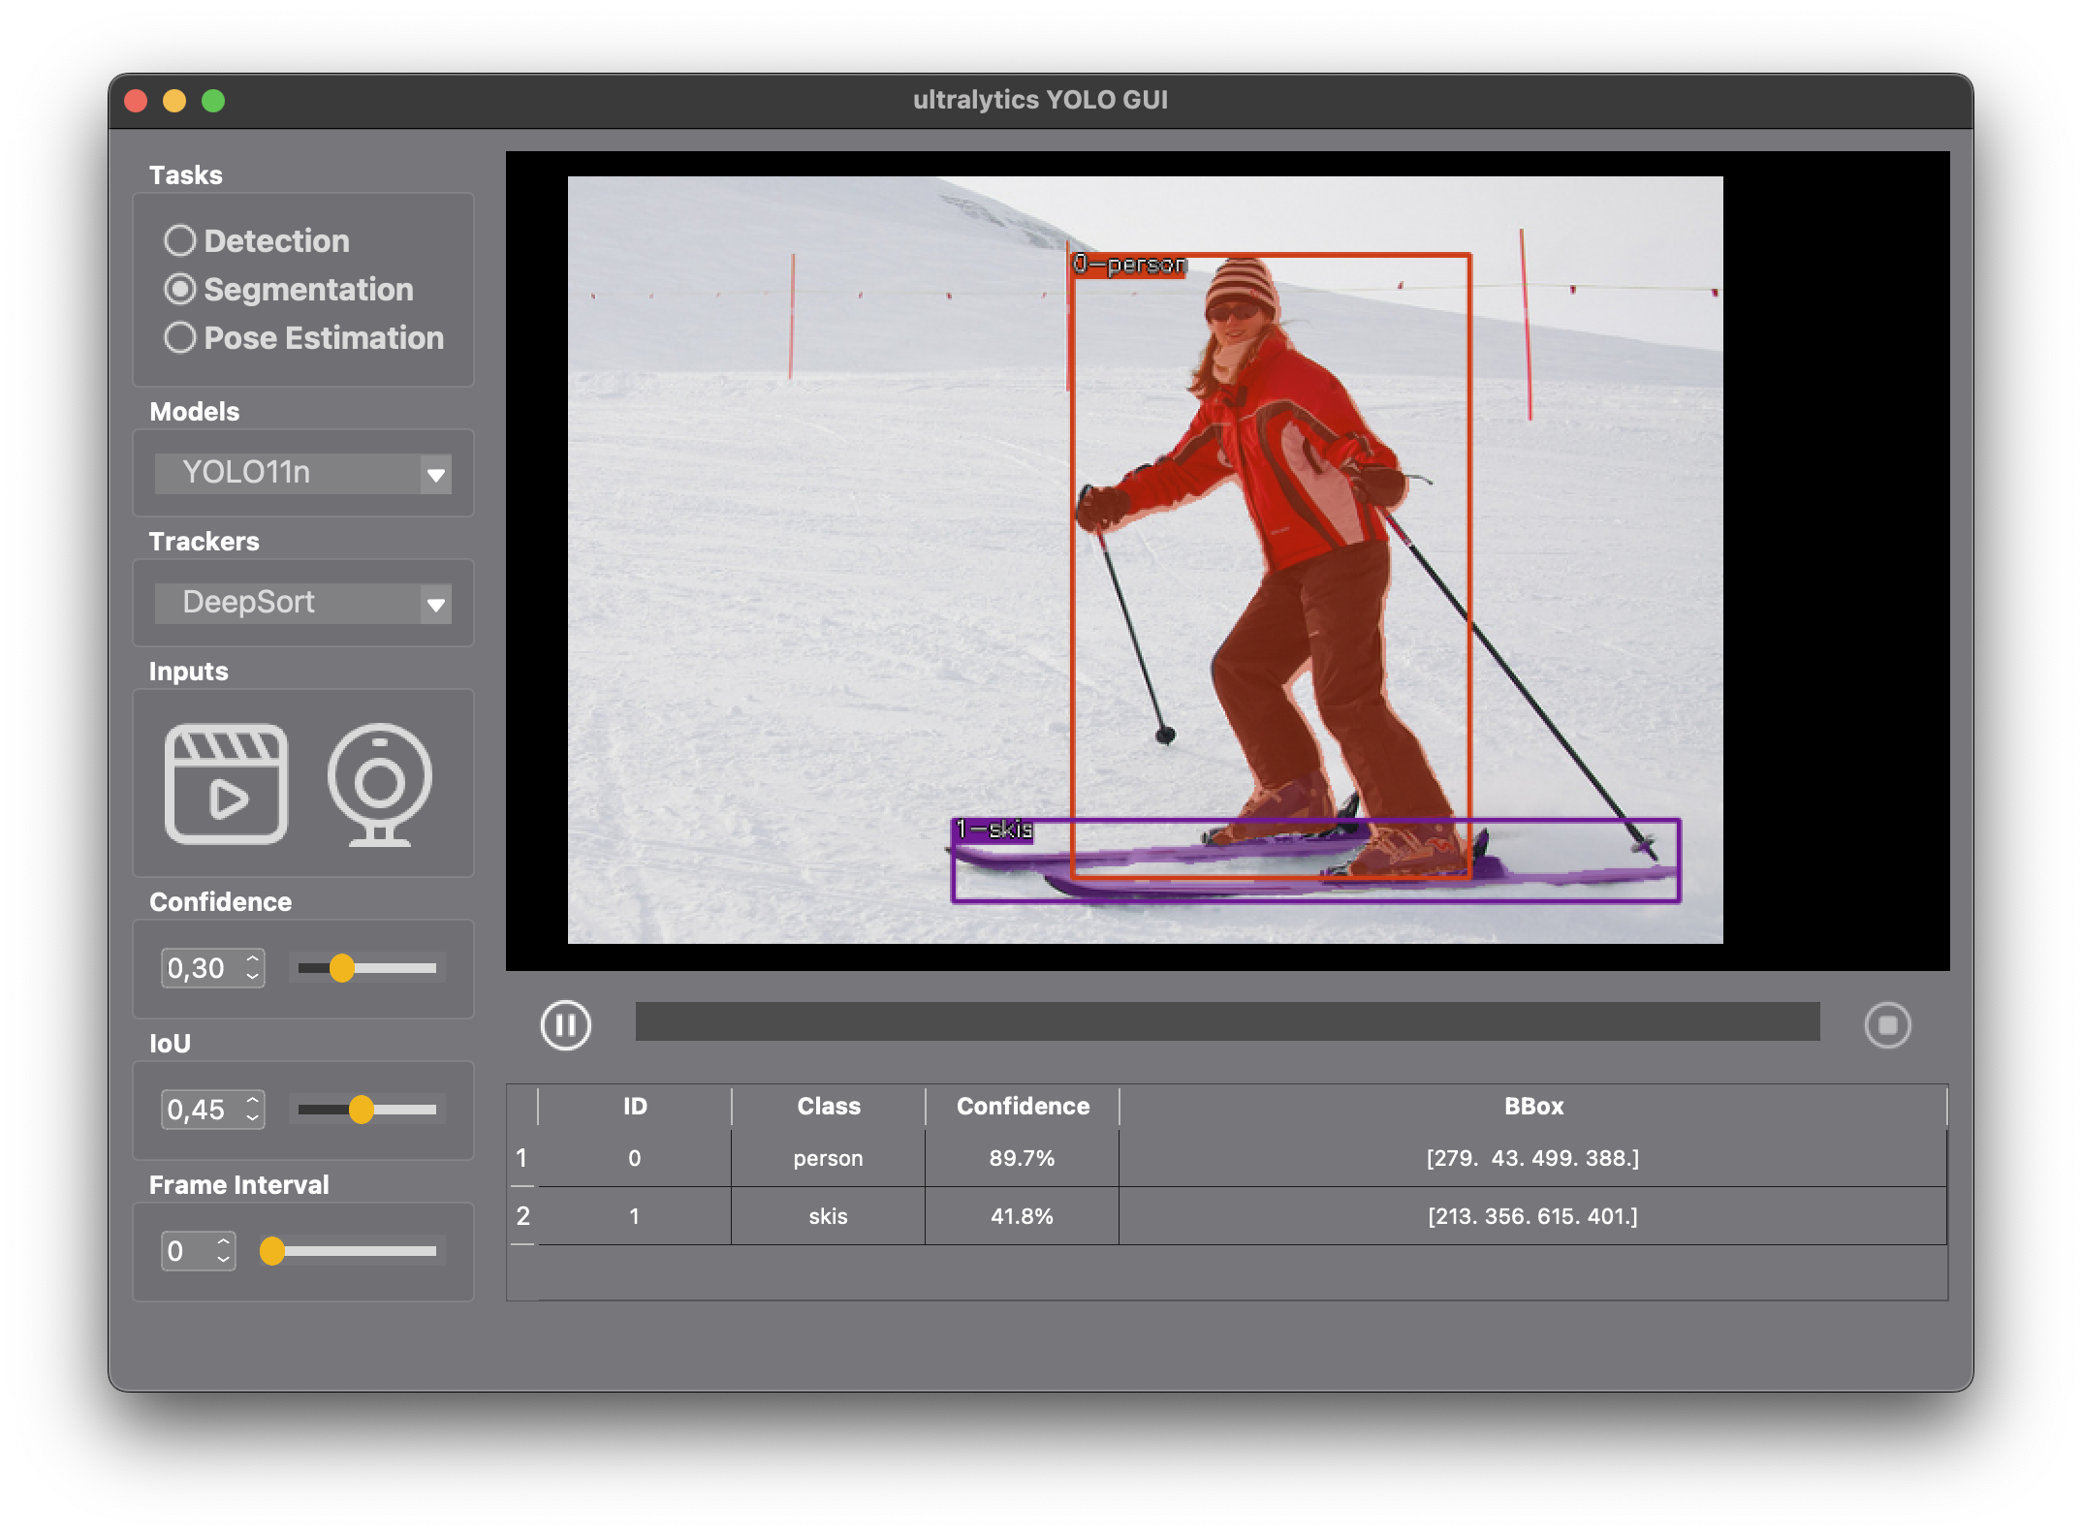Click the Class column header
Image resolution: width=2082 pixels, height=1535 pixels.
tap(828, 1106)
